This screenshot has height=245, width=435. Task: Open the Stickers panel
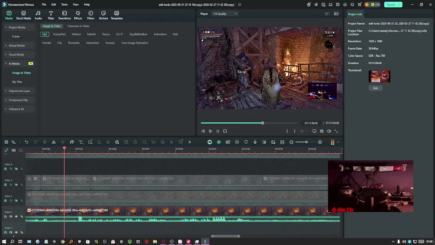[103, 15]
